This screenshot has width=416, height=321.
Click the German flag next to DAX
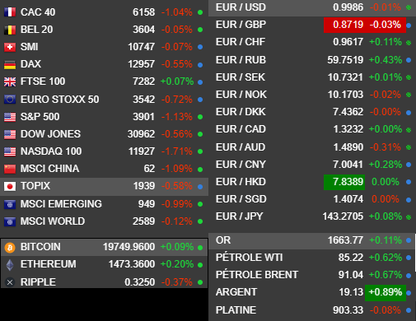click(10, 64)
